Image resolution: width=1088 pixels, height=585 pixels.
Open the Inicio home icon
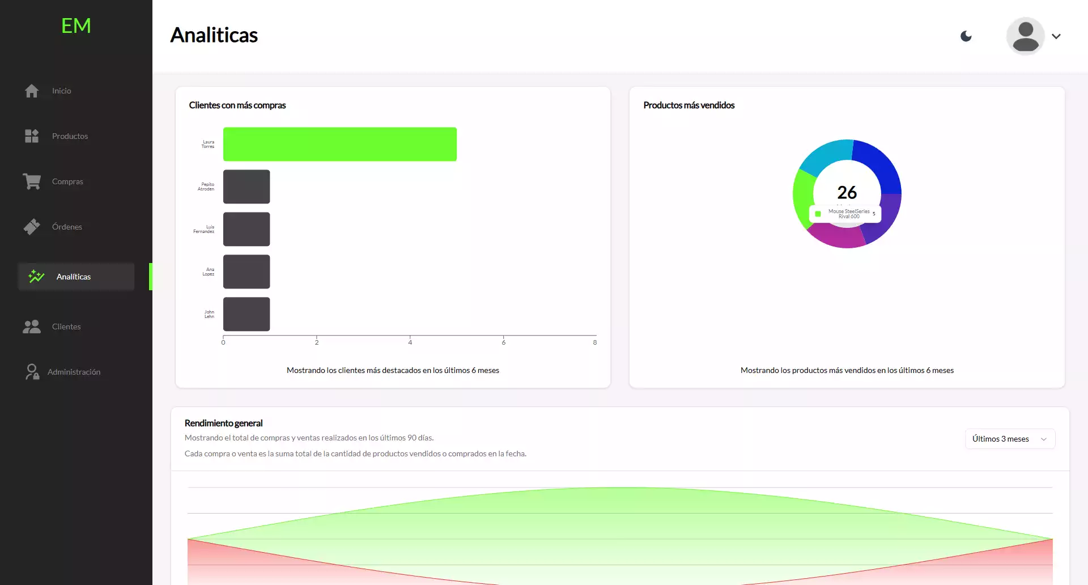point(32,91)
